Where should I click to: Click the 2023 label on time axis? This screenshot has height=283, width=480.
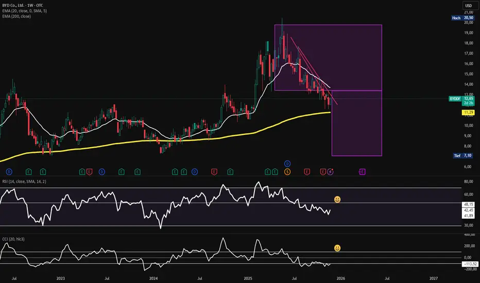(61, 278)
